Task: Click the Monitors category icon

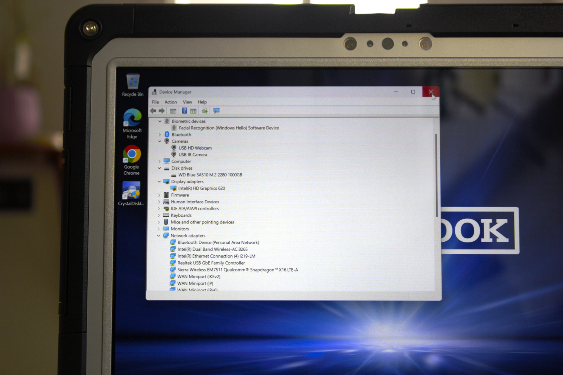Action: [166, 229]
